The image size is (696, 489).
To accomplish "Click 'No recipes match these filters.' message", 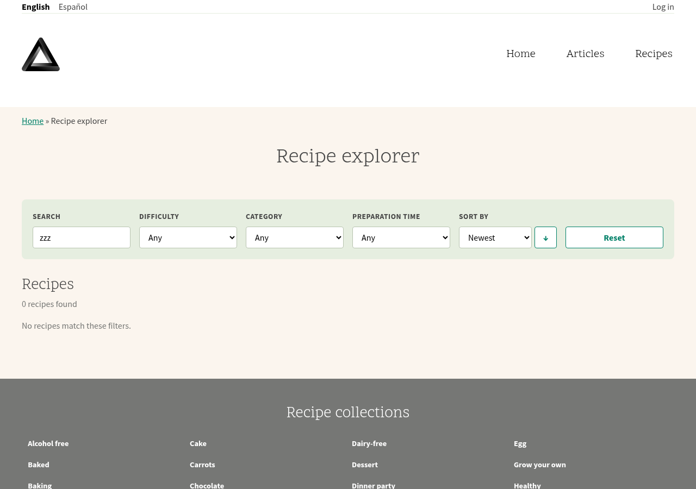I will [x=76, y=325].
